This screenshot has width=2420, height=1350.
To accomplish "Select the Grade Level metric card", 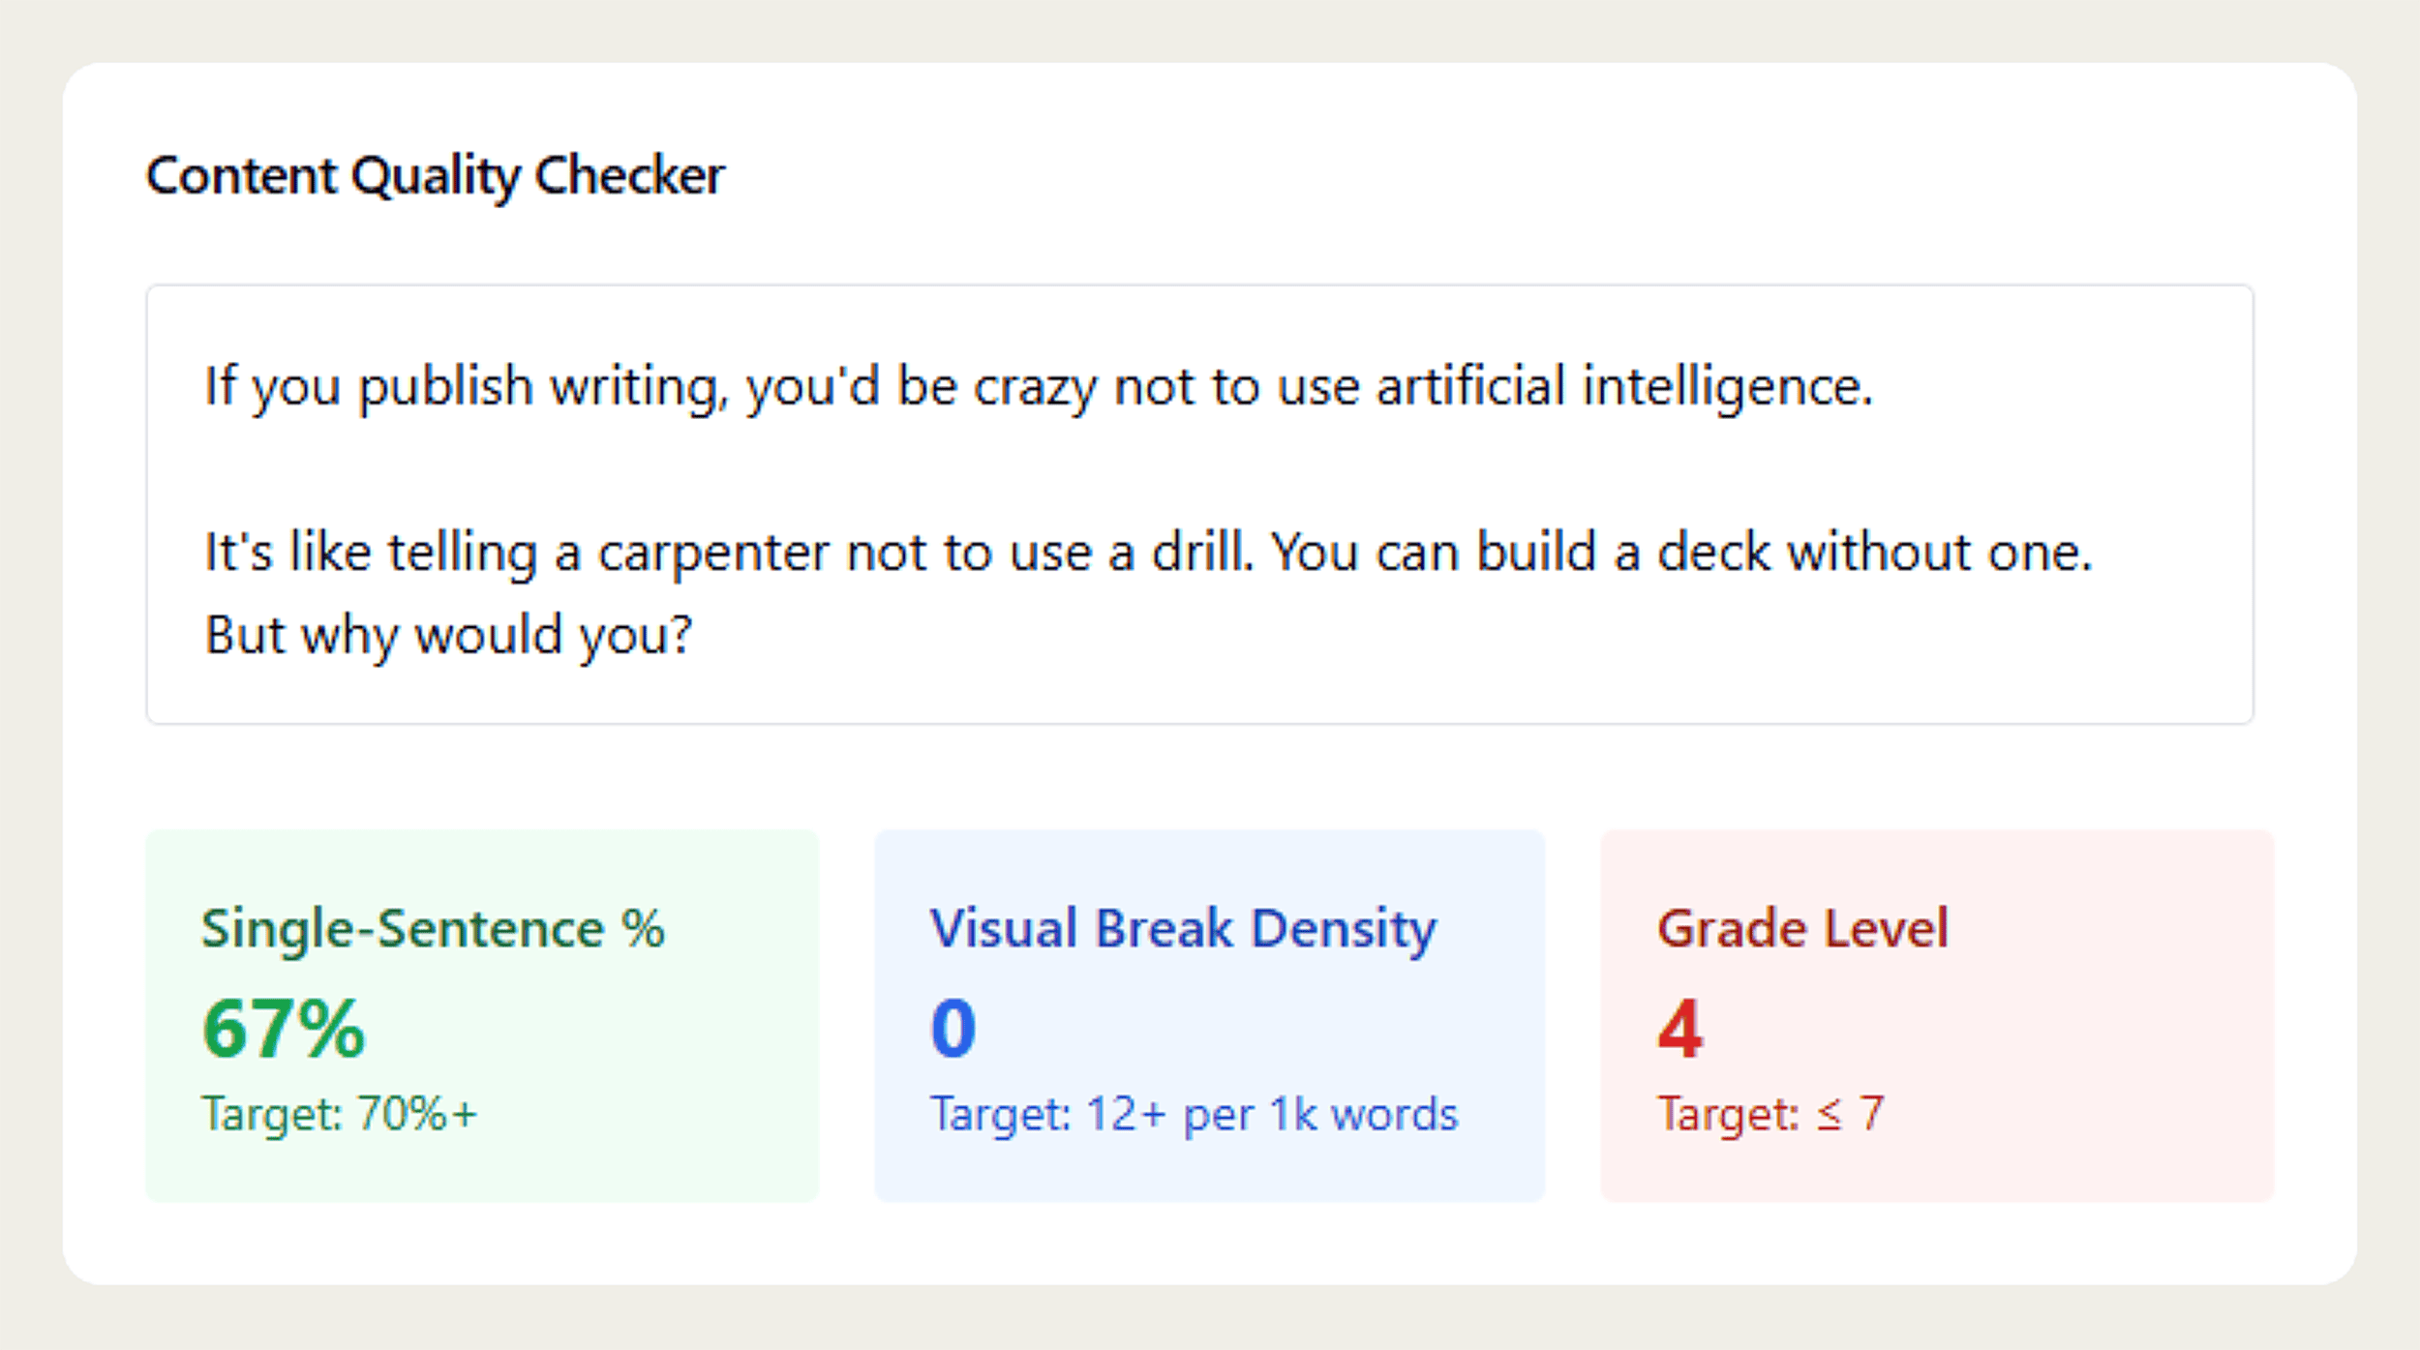I will tap(1936, 1013).
